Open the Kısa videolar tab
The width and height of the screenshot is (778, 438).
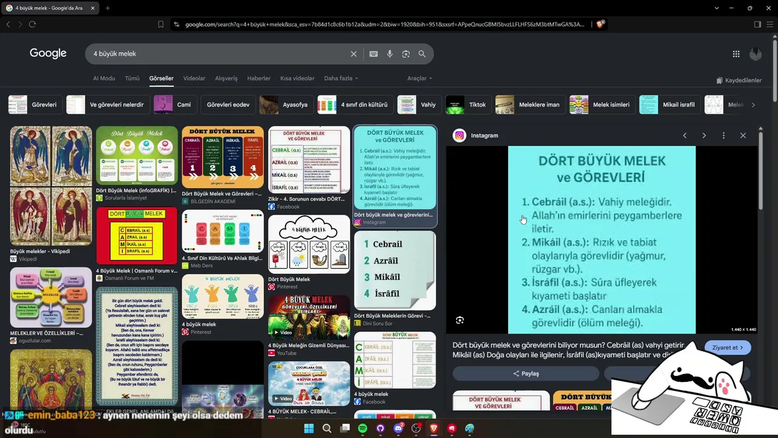pyautogui.click(x=297, y=78)
